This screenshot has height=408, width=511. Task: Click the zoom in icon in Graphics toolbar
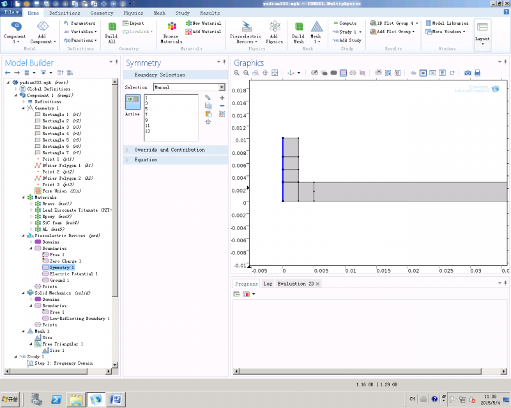(x=237, y=73)
